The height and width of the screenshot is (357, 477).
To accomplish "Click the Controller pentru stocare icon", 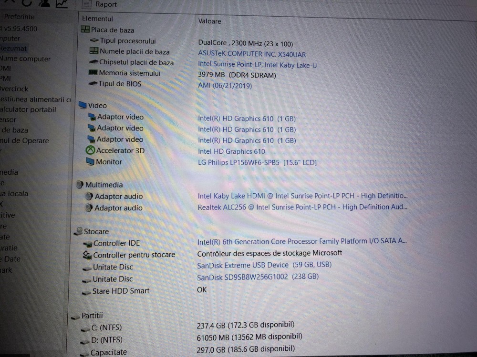I will pos(87,255).
